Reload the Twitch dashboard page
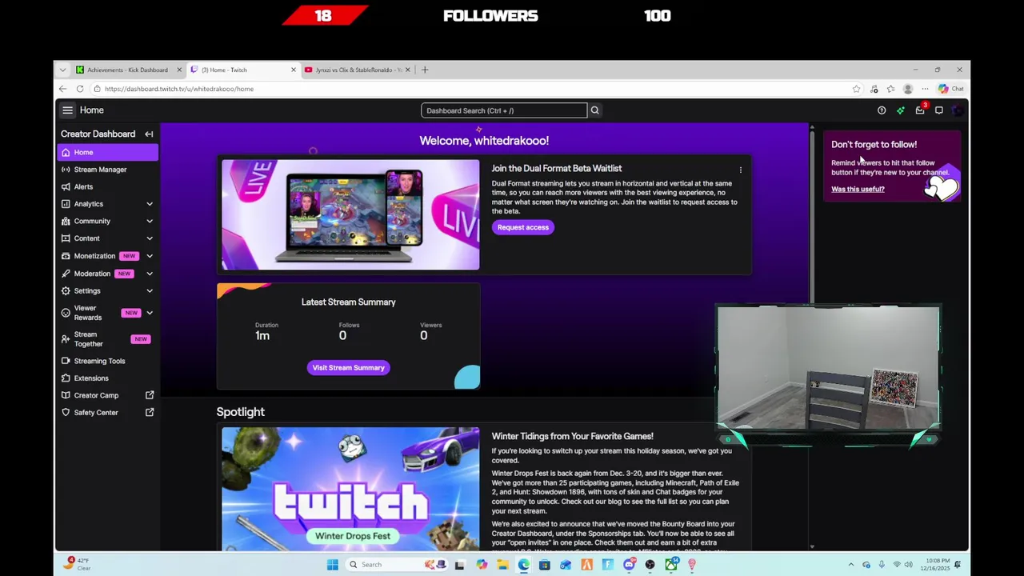Image resolution: width=1024 pixels, height=576 pixels. point(80,89)
